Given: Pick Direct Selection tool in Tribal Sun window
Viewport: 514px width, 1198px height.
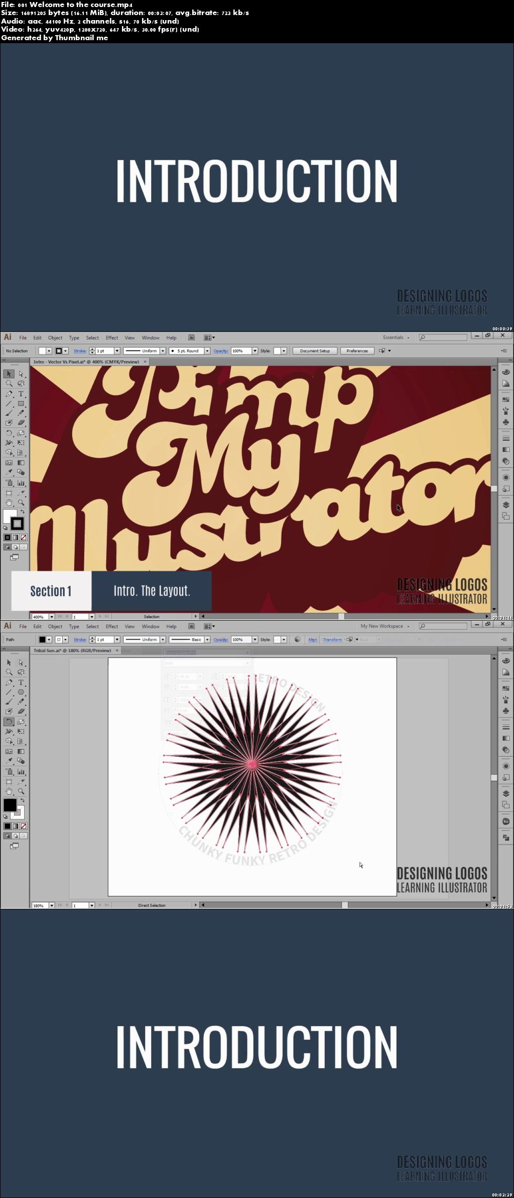Looking at the screenshot, I should pos(21,663).
